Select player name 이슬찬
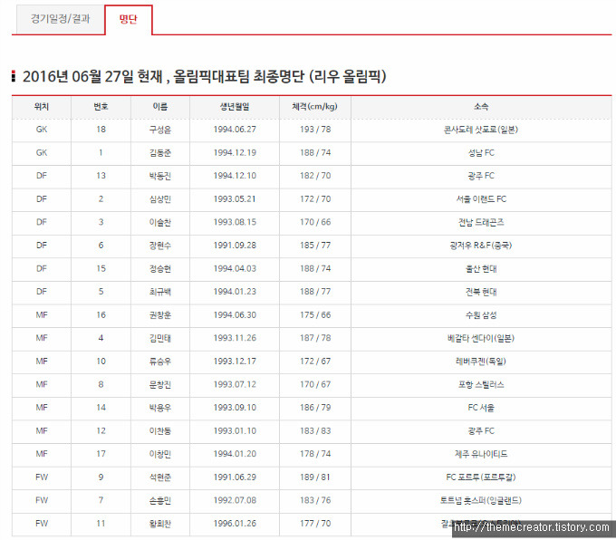The image size is (616, 540). click(160, 223)
